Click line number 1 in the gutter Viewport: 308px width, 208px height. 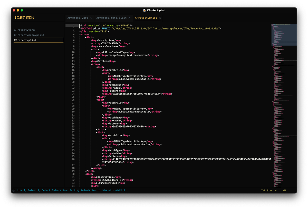coord(74,26)
